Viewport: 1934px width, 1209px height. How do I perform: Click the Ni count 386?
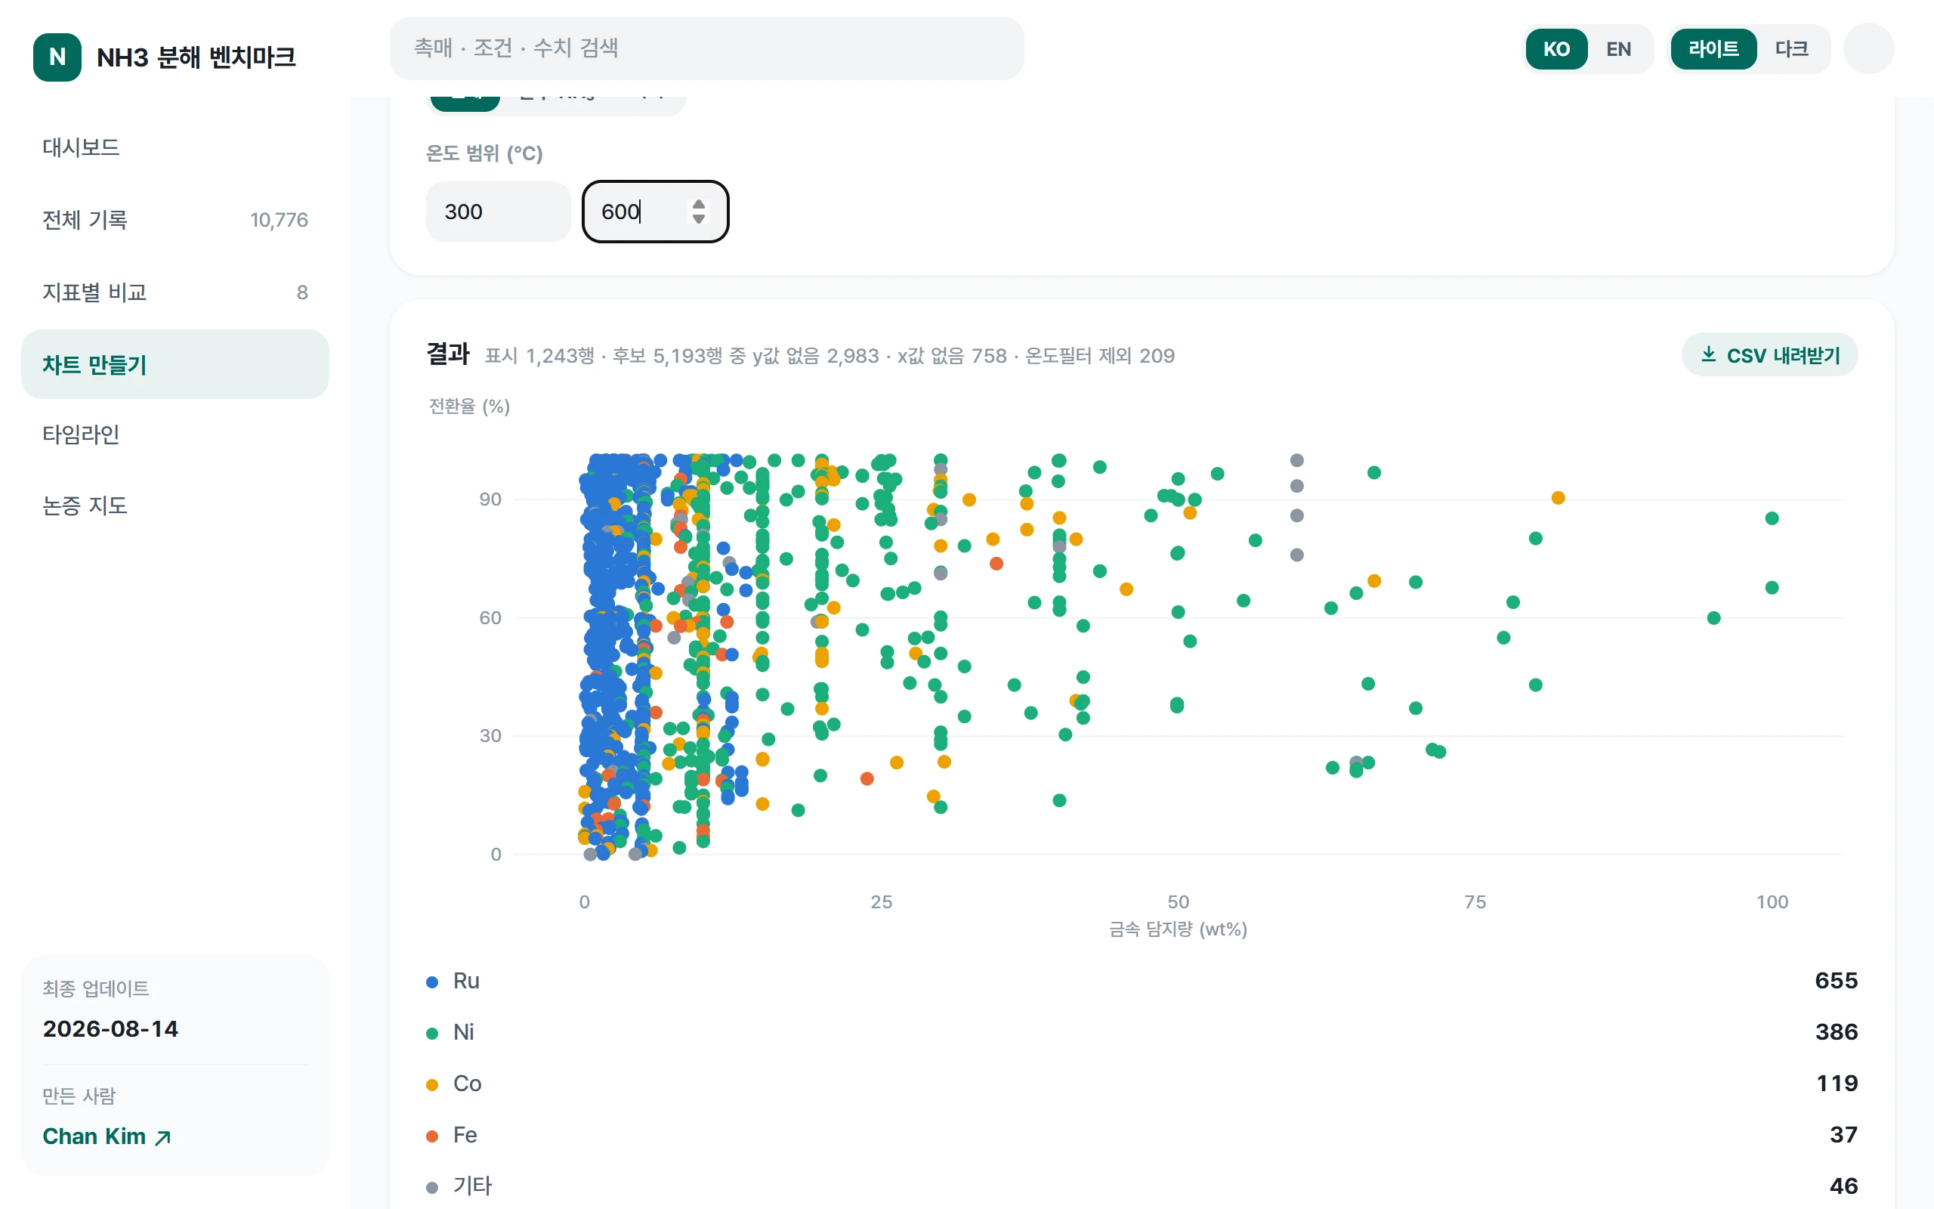[x=1836, y=1032]
